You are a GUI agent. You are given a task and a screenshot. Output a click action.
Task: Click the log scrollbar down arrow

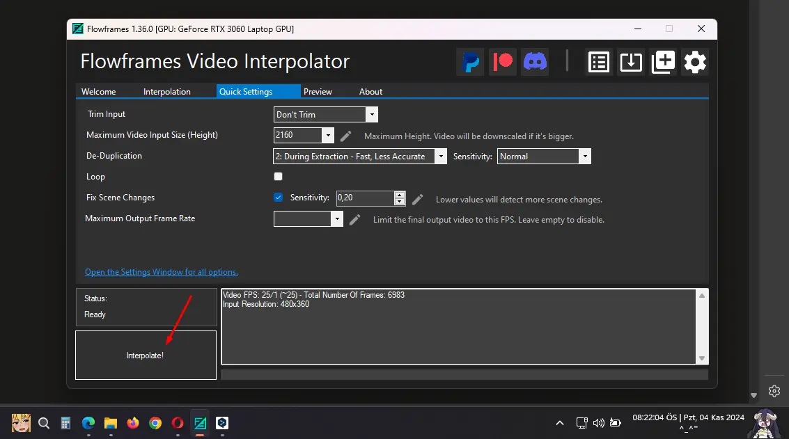[x=702, y=358]
